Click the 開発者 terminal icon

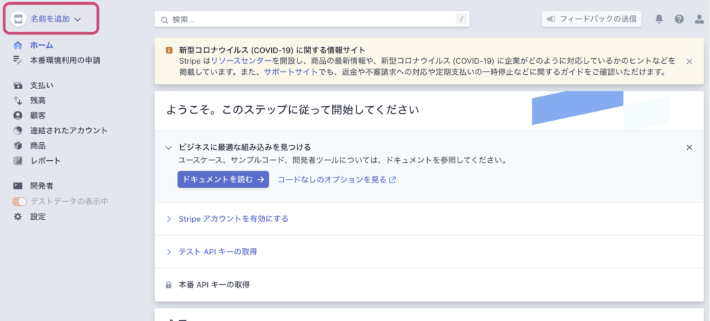(x=17, y=186)
